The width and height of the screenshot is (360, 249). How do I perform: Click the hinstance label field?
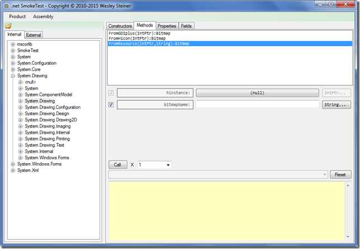(155, 92)
